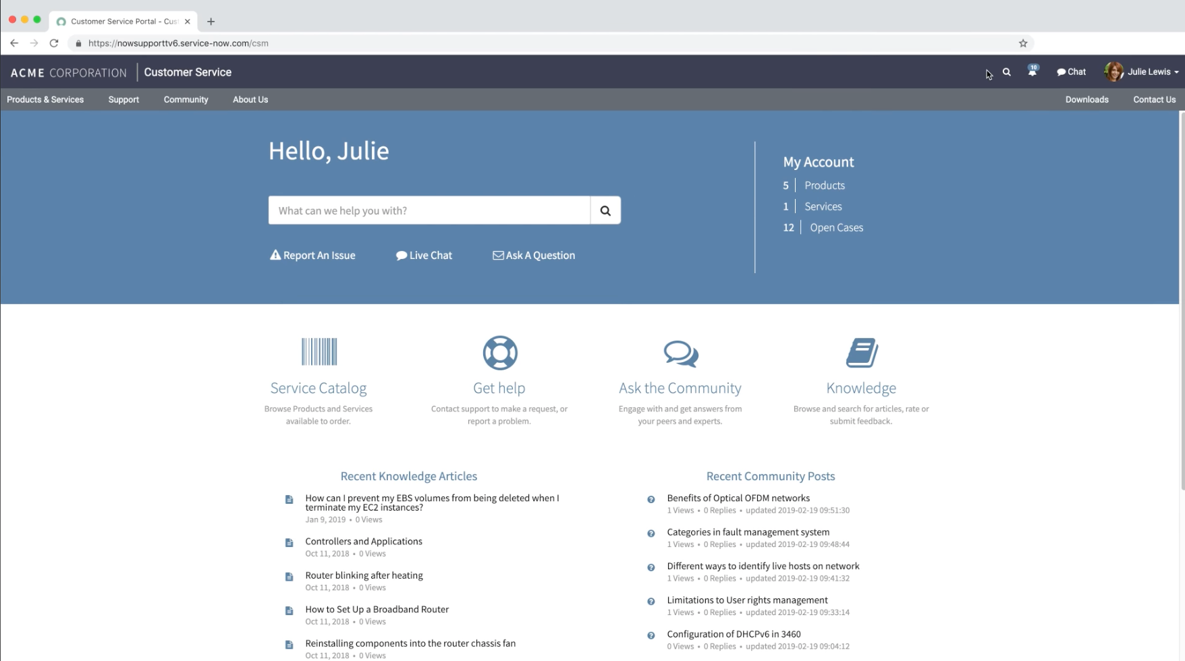View Open Cases under My Account

(837, 227)
